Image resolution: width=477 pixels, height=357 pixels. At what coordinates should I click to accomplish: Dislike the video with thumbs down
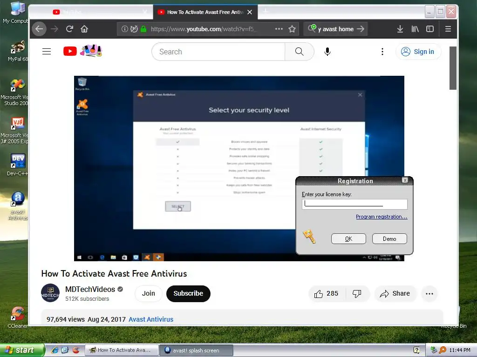(x=357, y=294)
